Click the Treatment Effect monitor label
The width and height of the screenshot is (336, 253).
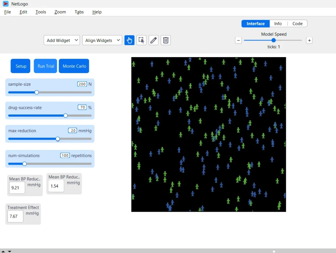click(23, 207)
